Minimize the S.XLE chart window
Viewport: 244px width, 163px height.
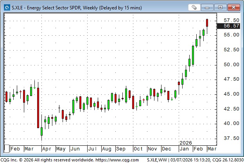pos(210,7)
